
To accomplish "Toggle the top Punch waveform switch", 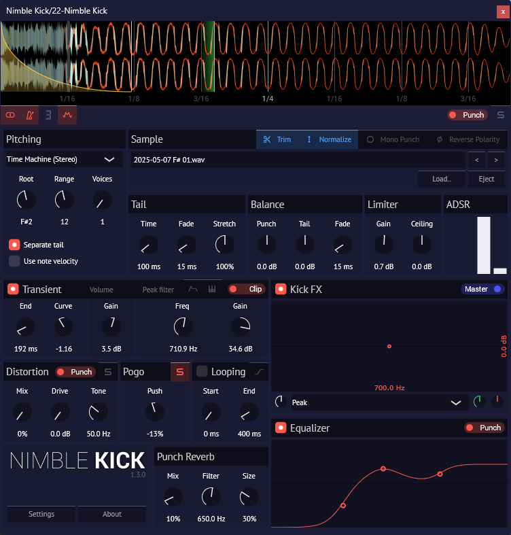I will pyautogui.click(x=468, y=115).
